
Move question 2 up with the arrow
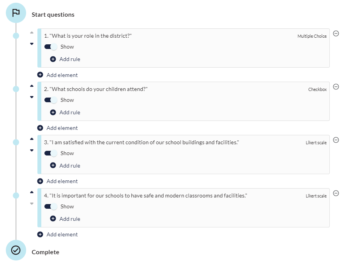(x=32, y=86)
